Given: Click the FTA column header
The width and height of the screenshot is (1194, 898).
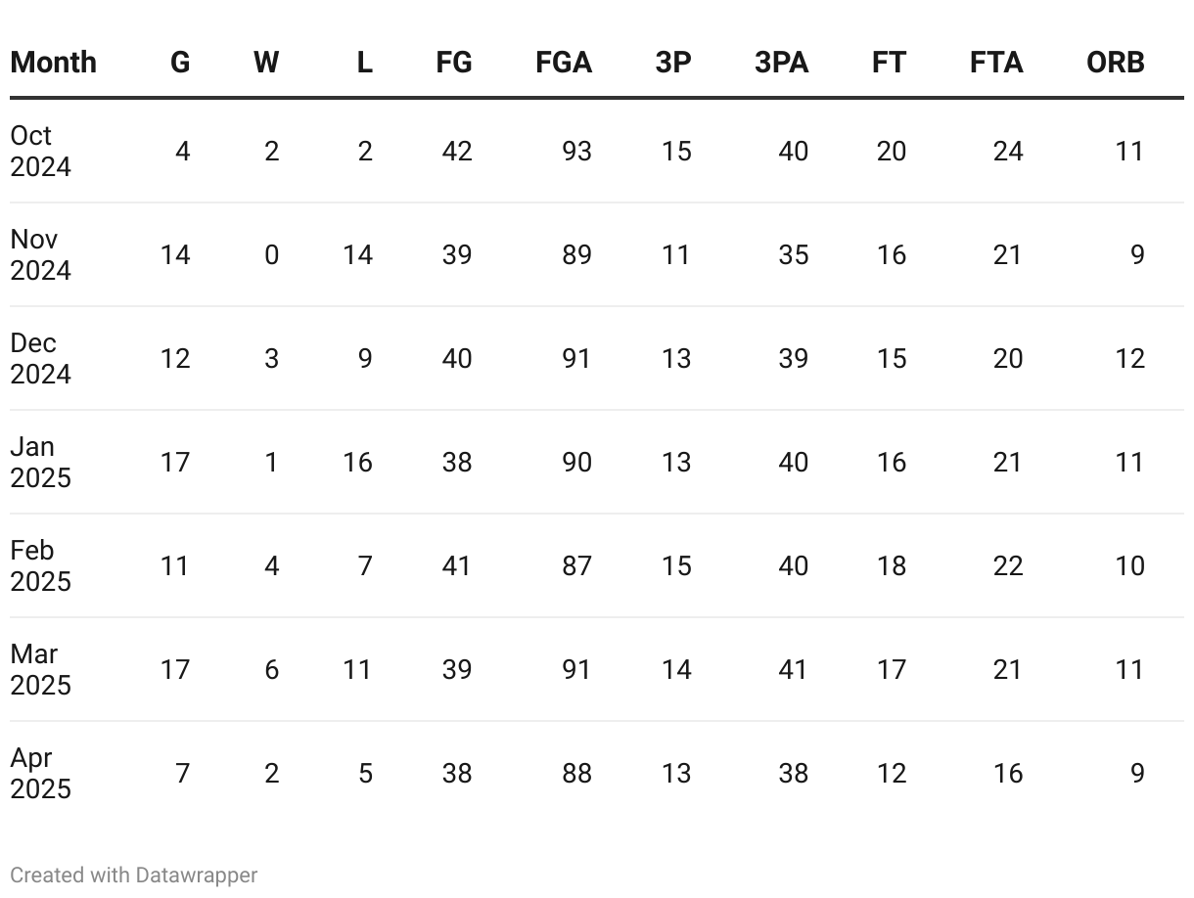Looking at the screenshot, I should 996,63.
